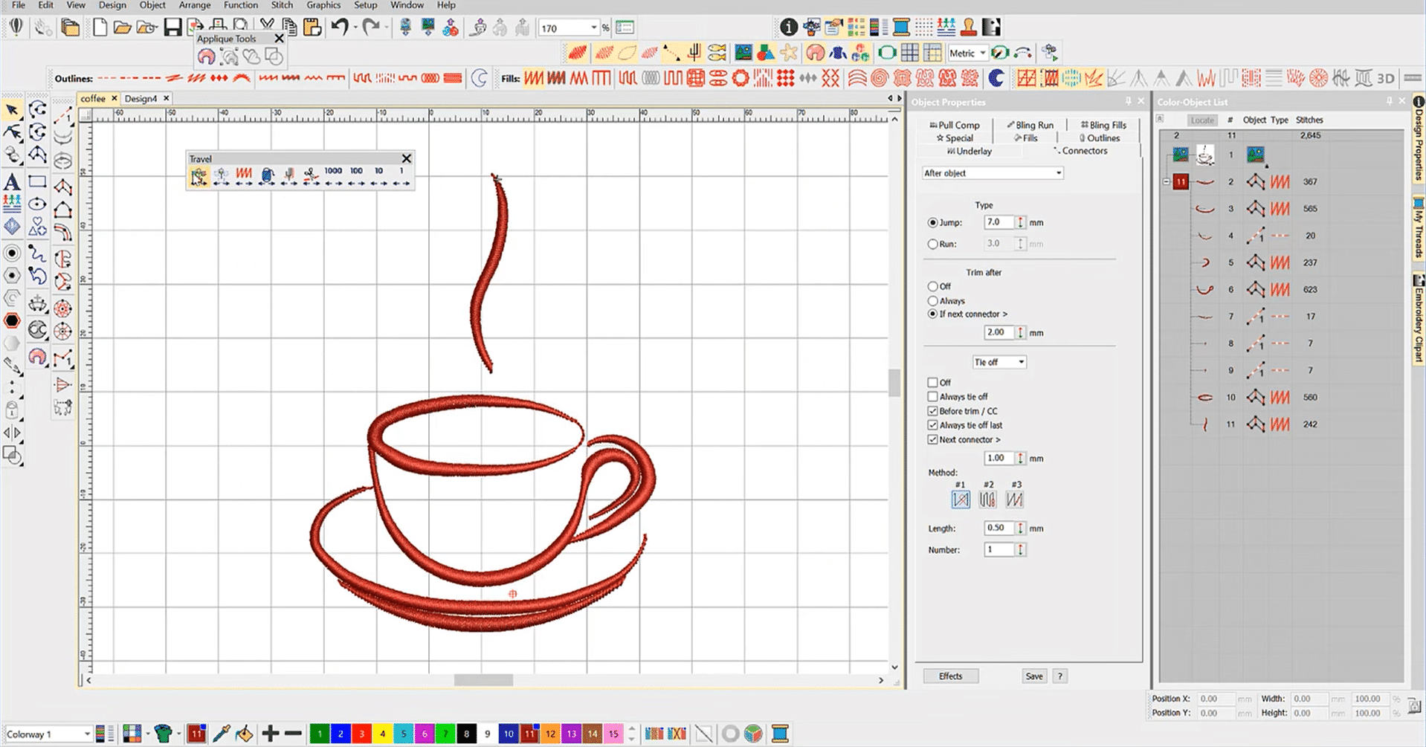Enable the Always tie off checkbox
Screen dimensions: 1426x747
pos(932,397)
